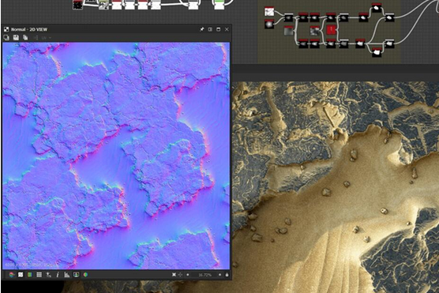Image resolution: width=439 pixels, height=293 pixels.
Task: Toggle the lock icon at 2D view's bottom right
Action: (x=227, y=275)
